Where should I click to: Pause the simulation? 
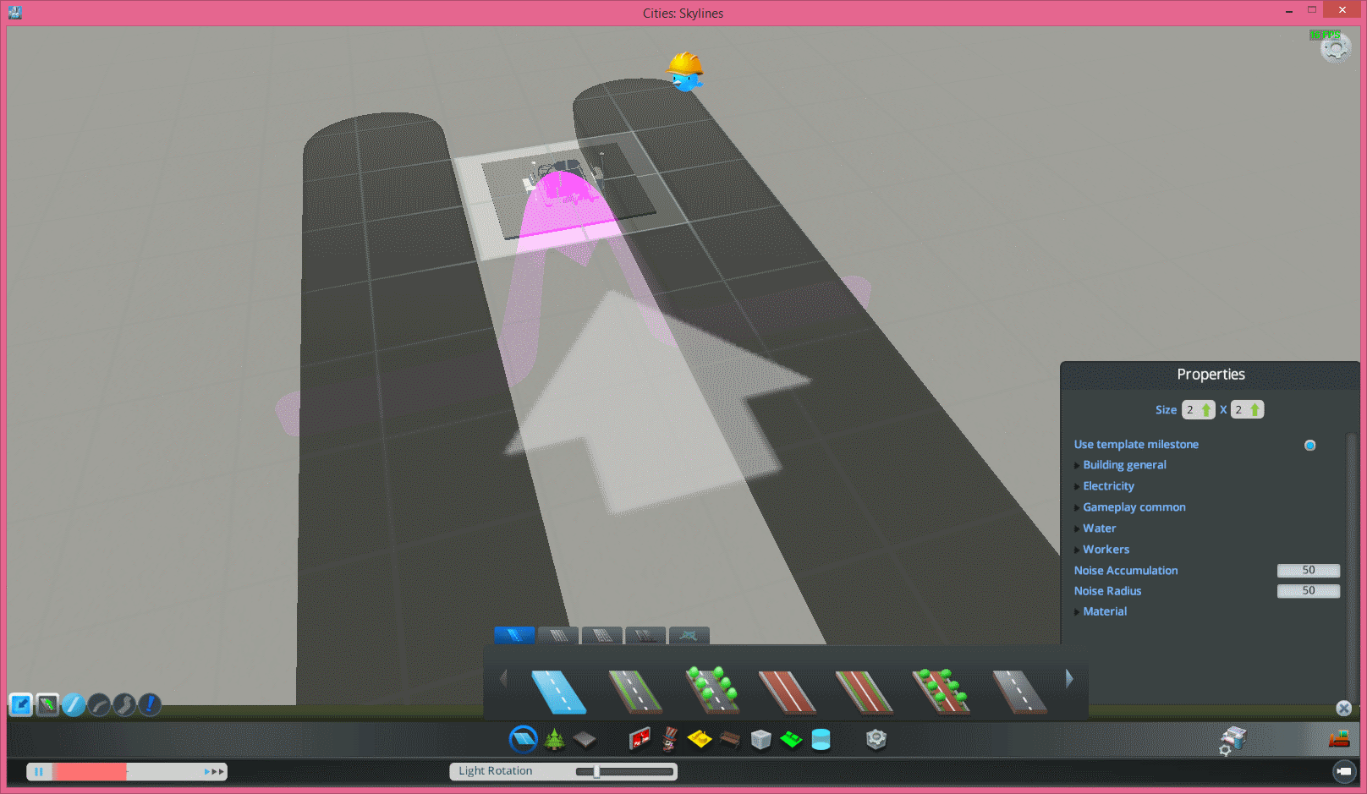39,771
